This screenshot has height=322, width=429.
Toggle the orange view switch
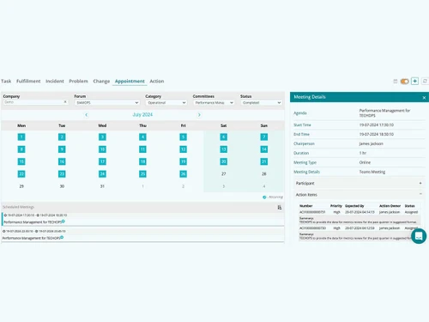click(x=404, y=82)
